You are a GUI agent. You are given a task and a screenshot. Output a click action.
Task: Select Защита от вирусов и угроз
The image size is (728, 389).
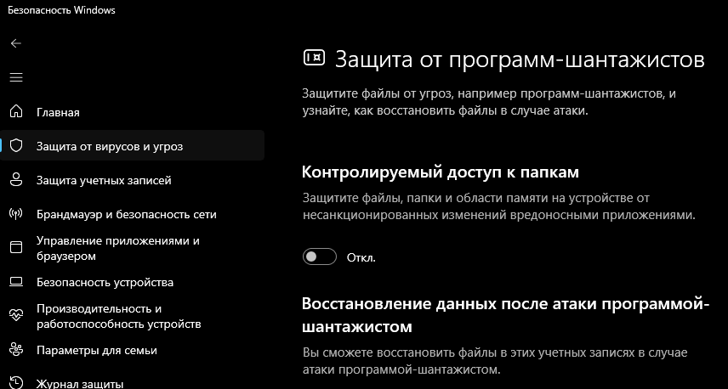point(133,145)
